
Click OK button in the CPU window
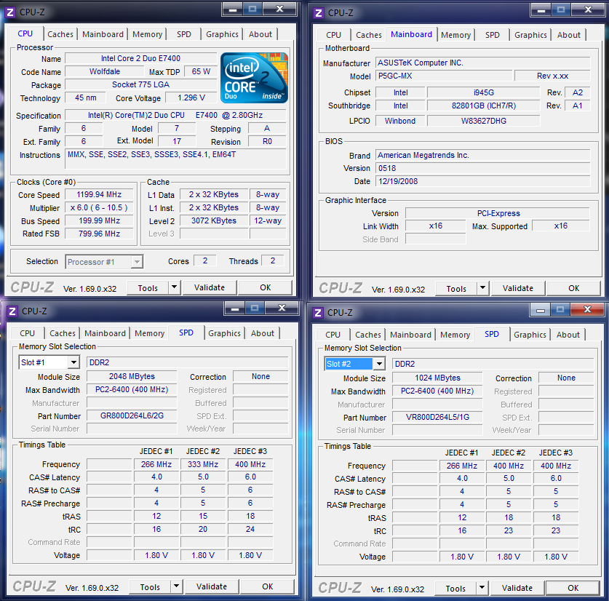click(266, 287)
